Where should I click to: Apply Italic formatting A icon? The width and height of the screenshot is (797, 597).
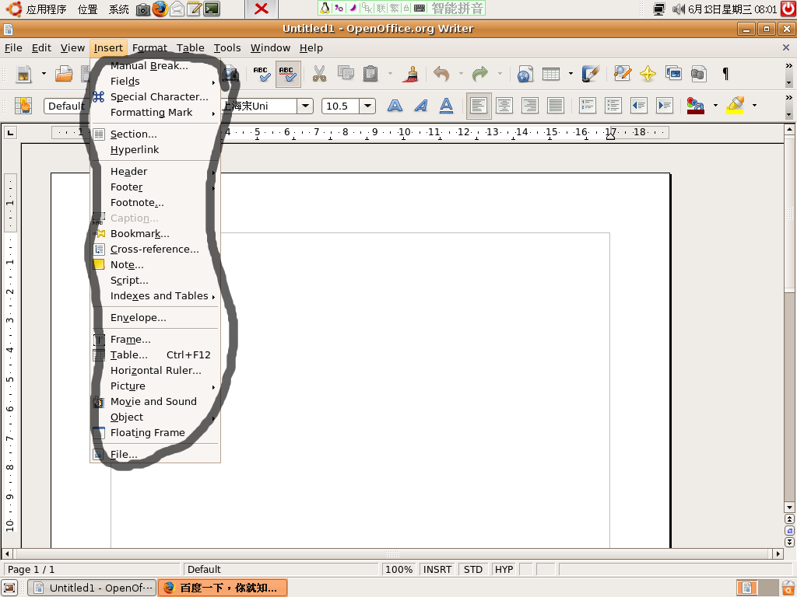pos(421,106)
